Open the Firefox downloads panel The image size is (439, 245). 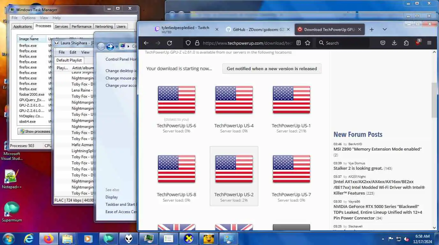pyautogui.click(x=394, y=43)
